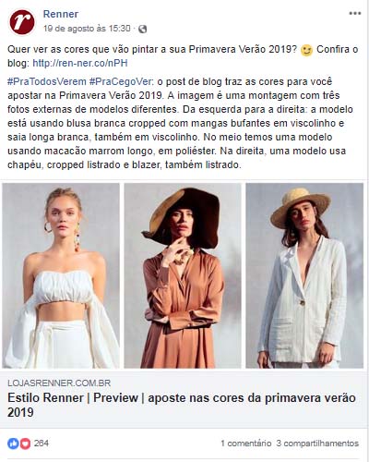Click the blue like reaction icon

click(13, 444)
